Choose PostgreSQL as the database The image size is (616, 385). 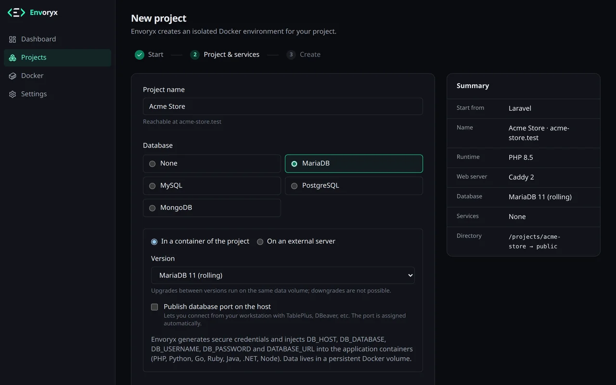point(354,186)
